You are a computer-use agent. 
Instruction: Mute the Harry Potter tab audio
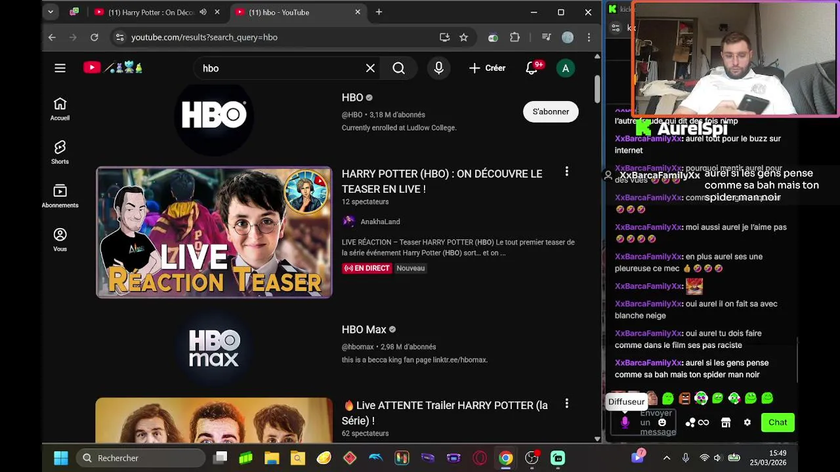click(203, 12)
